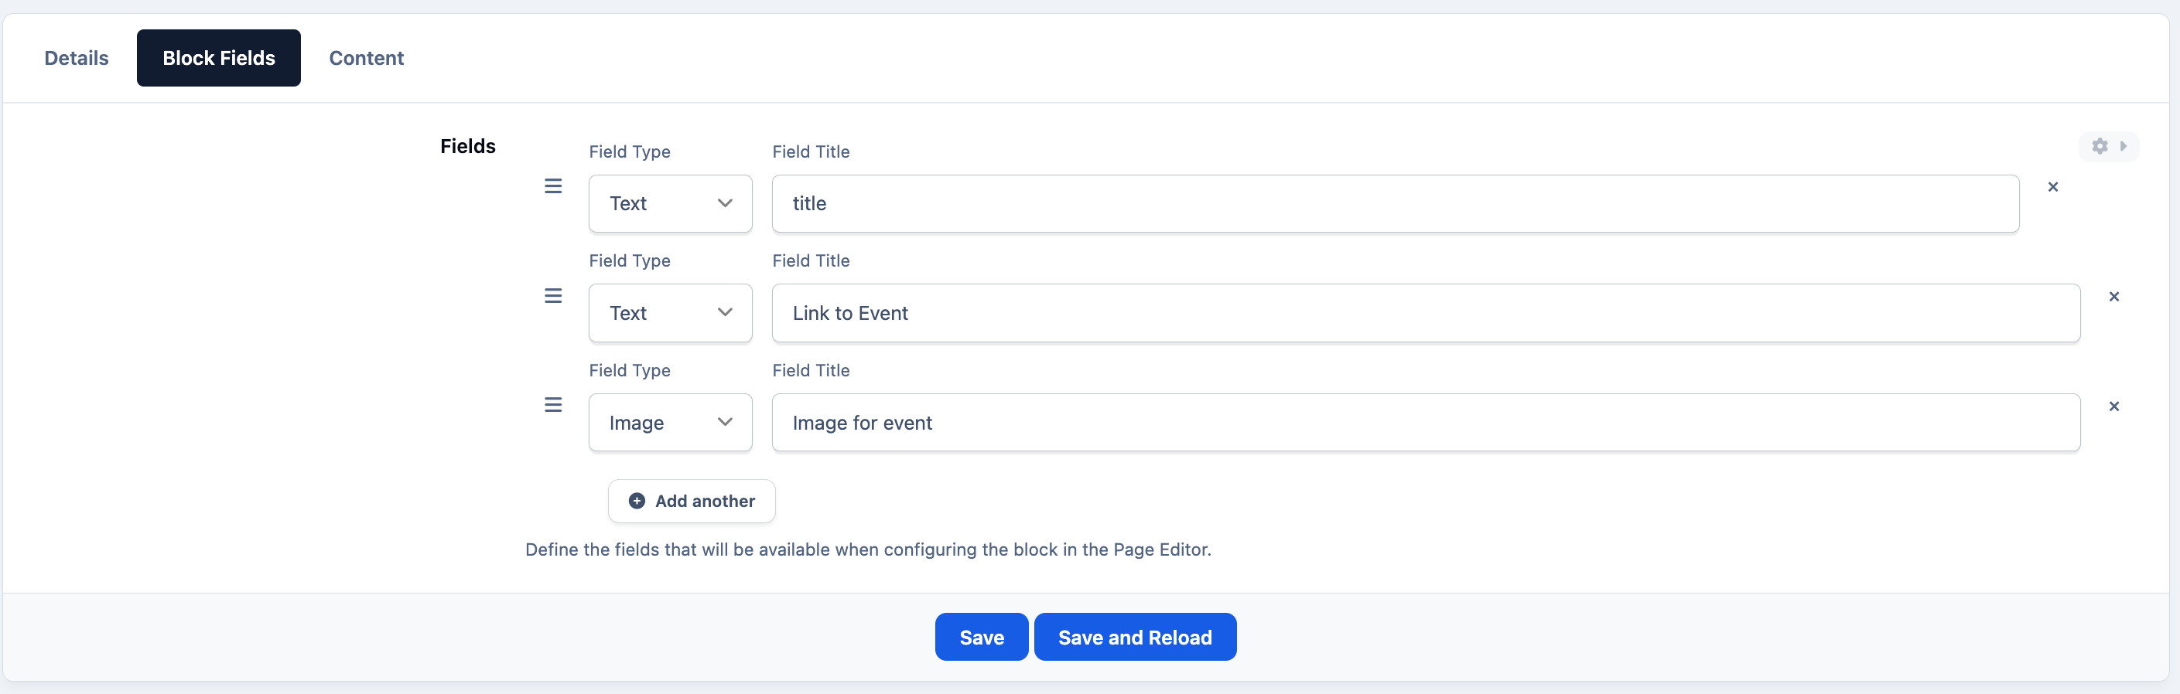2180x694 pixels.
Task: Click the drag handle for Link to Event row
Action: coord(552,296)
